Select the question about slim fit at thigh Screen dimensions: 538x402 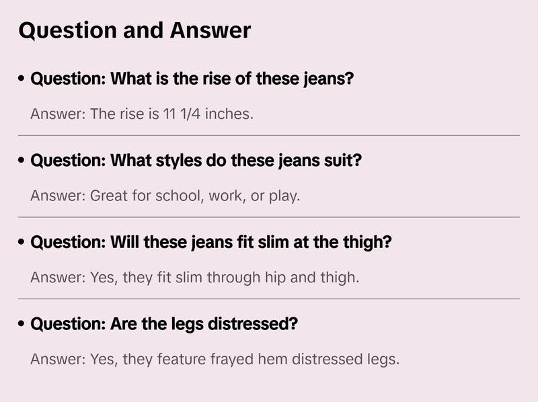(x=211, y=242)
